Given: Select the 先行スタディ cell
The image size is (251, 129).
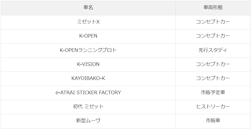Looking at the screenshot, I should pyautogui.click(x=213, y=50).
